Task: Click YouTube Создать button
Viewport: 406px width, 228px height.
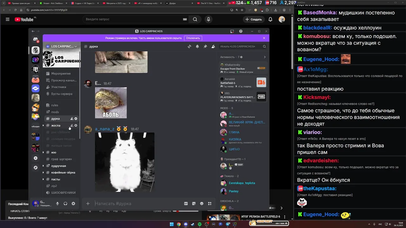Action: [x=253, y=19]
